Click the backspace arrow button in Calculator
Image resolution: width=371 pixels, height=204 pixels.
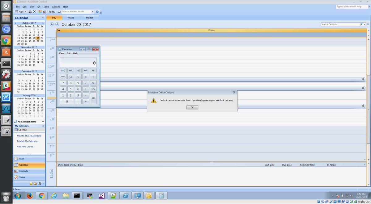63,77
